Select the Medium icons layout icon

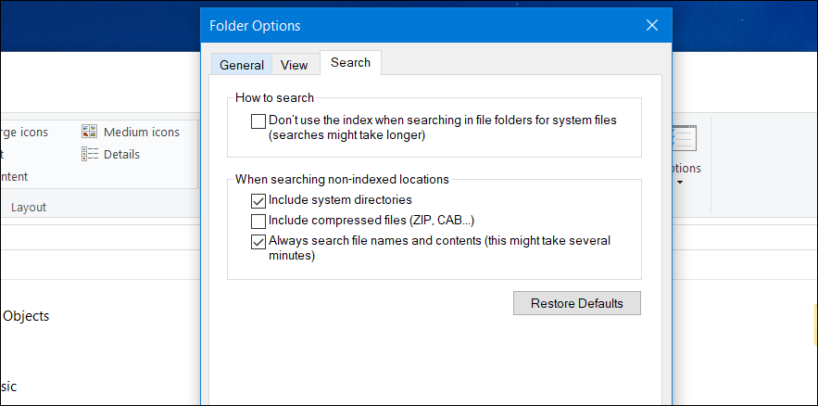pos(90,132)
